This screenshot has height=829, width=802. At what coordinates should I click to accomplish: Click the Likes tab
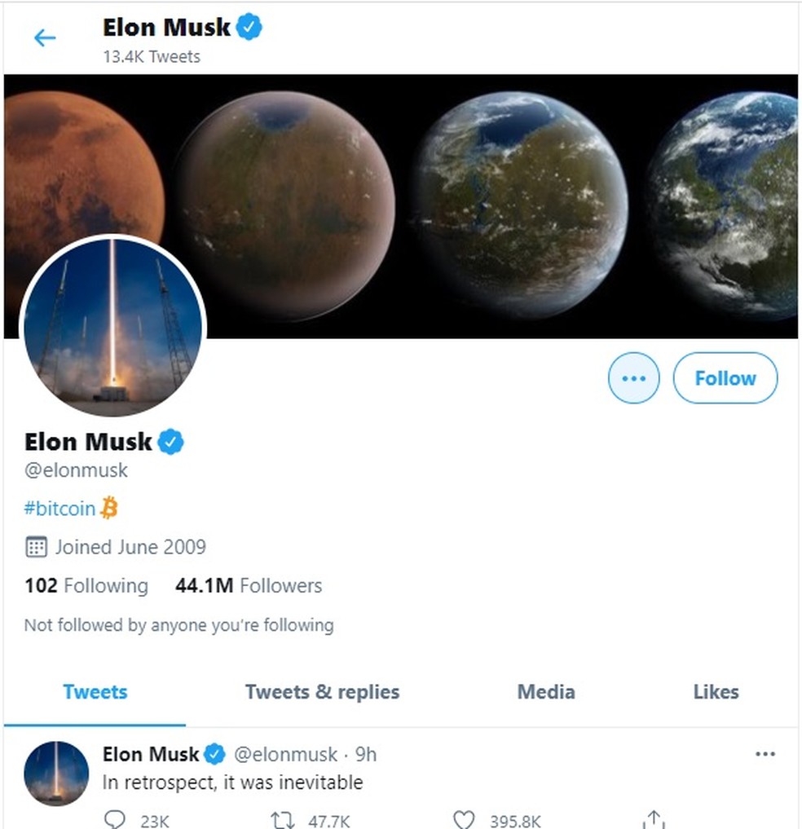[x=715, y=691]
